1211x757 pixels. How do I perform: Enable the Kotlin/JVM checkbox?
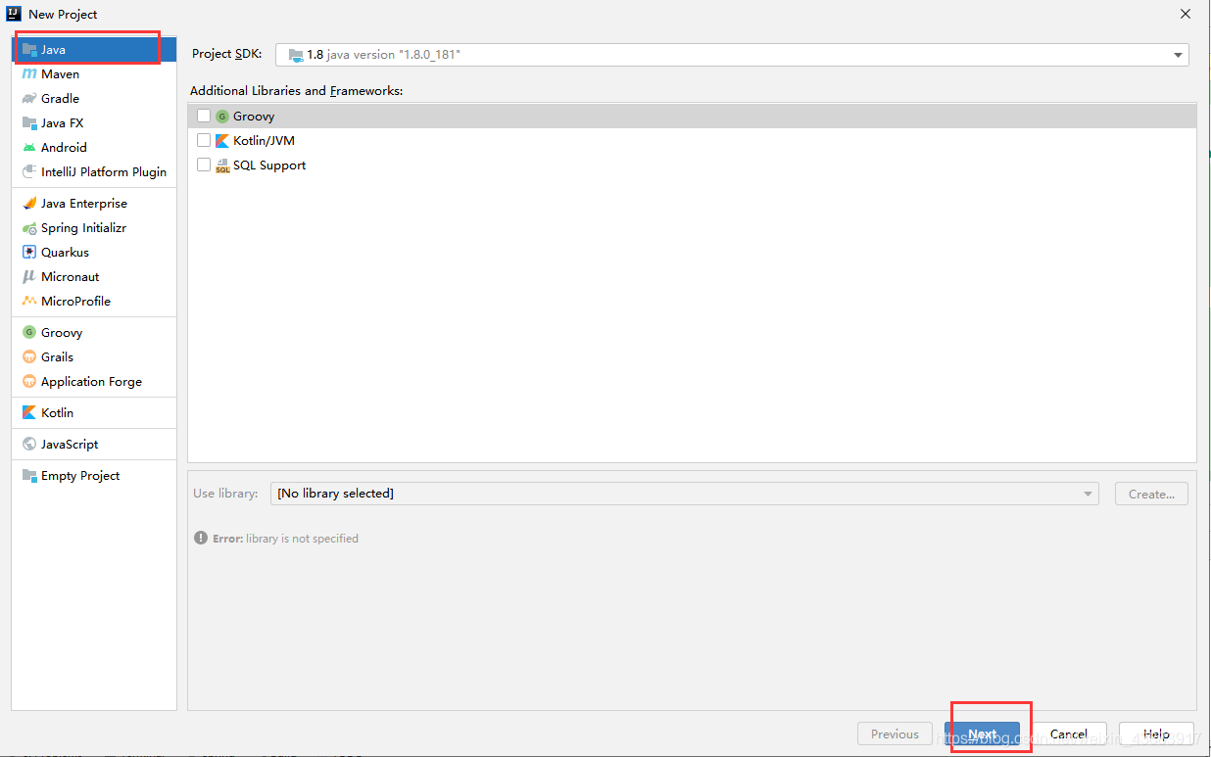204,140
